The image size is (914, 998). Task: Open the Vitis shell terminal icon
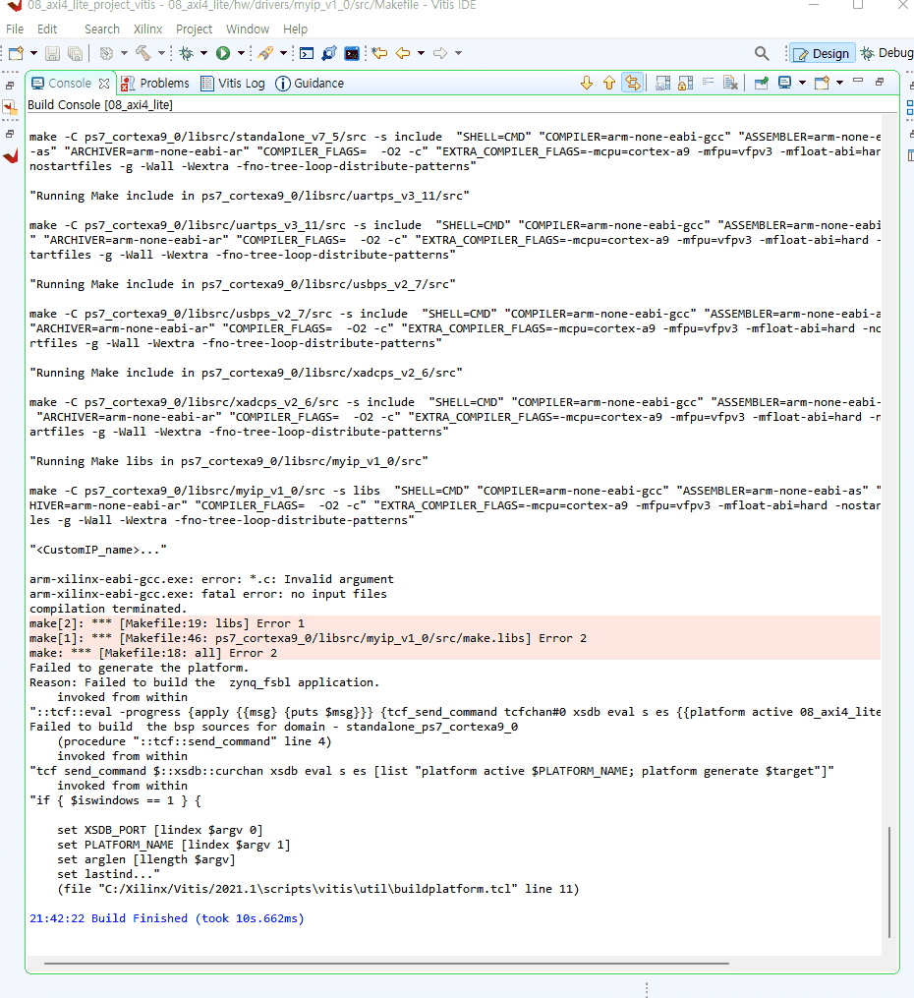pos(352,53)
